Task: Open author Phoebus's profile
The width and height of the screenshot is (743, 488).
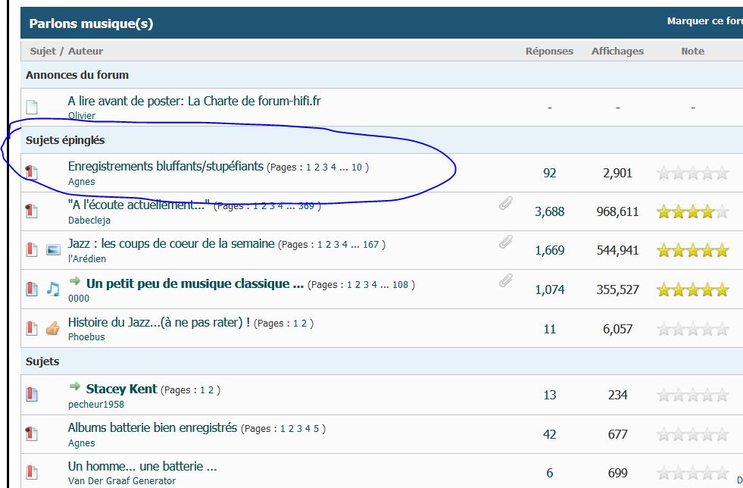Action: click(86, 337)
